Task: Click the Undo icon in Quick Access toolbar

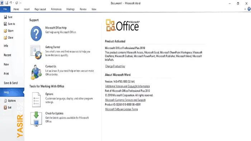Action: pos(11,3)
